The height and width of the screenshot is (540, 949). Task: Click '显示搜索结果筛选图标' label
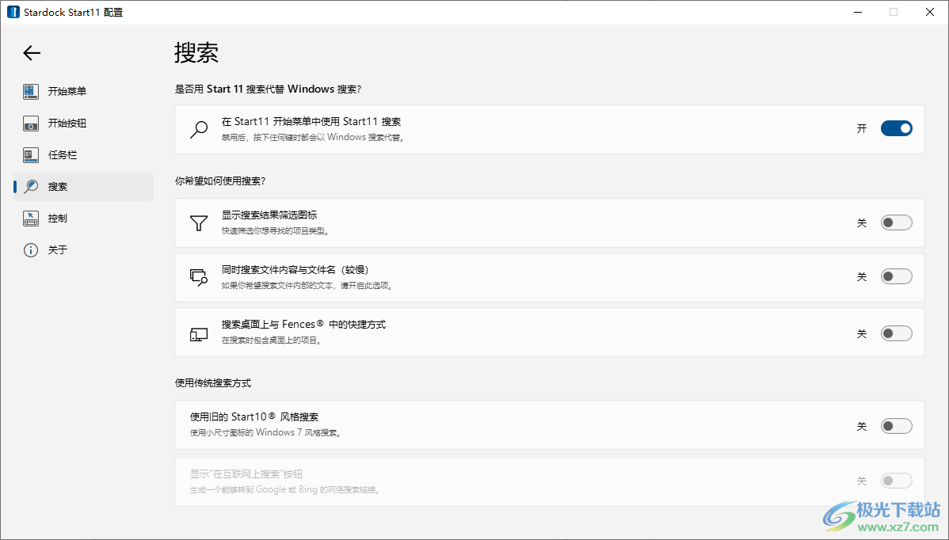[269, 215]
